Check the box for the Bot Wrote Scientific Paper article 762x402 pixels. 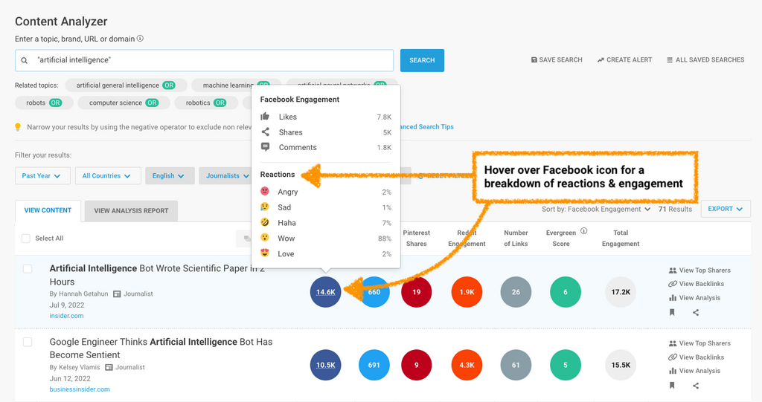click(28, 269)
